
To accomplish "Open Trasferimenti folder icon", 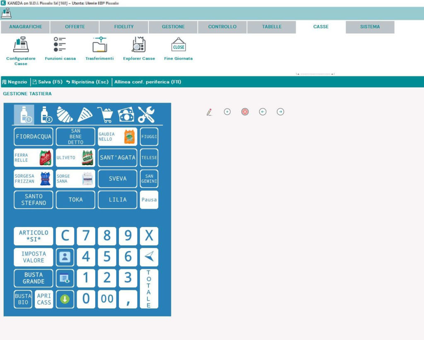I will 99,45.
